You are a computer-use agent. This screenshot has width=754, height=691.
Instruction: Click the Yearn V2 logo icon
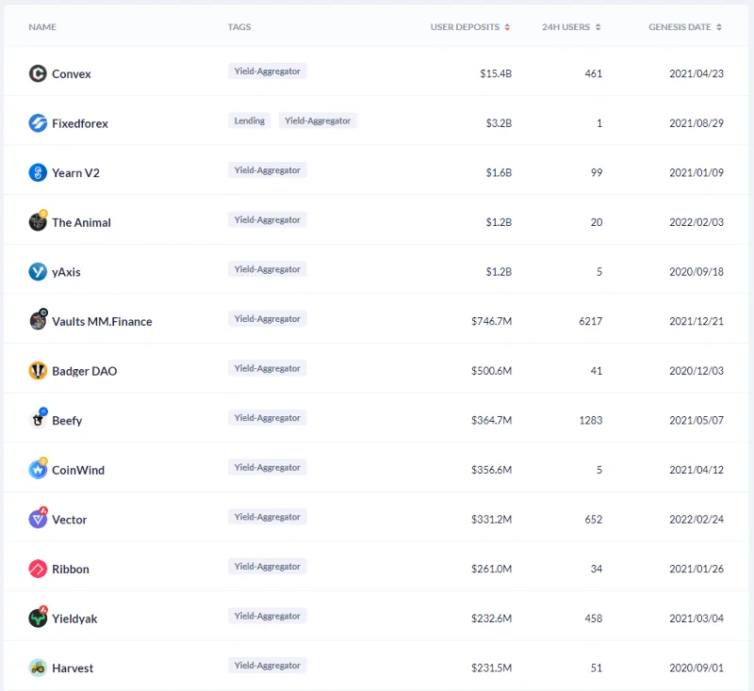[38, 172]
